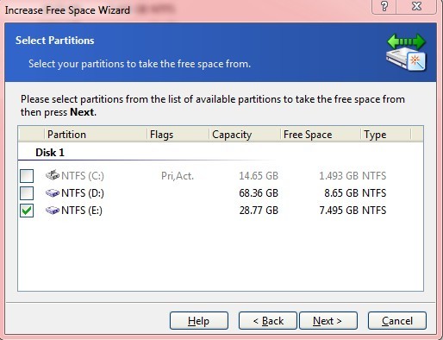Click the C: system drive icon

coord(53,175)
